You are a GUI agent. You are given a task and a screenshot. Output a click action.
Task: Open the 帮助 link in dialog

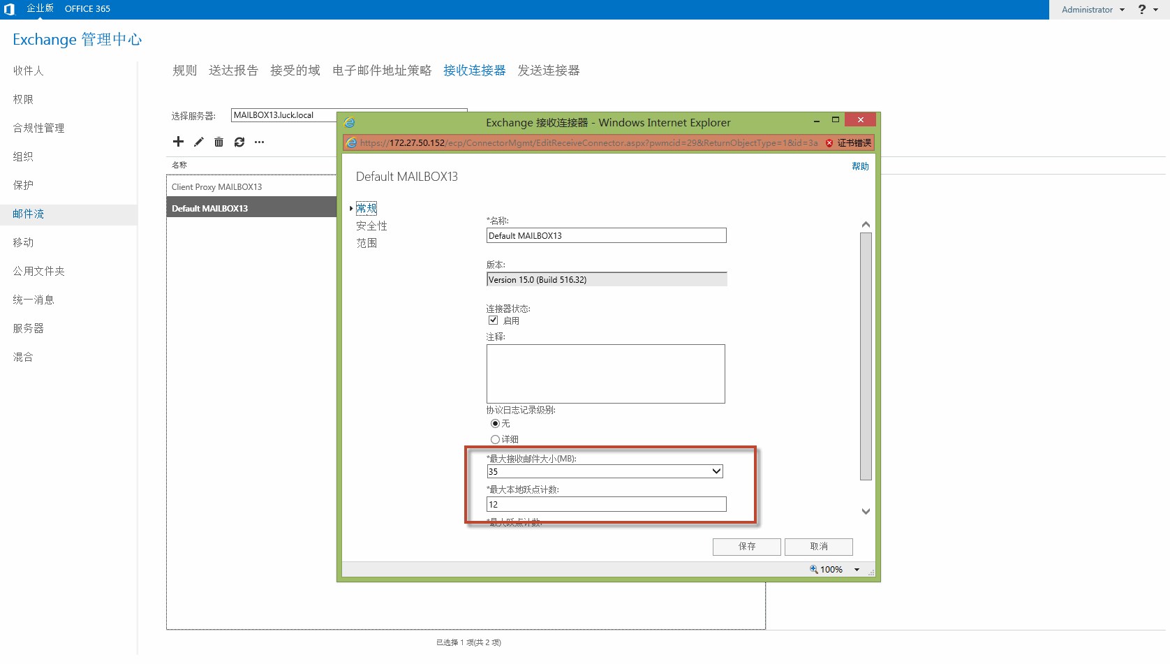pos(860,166)
